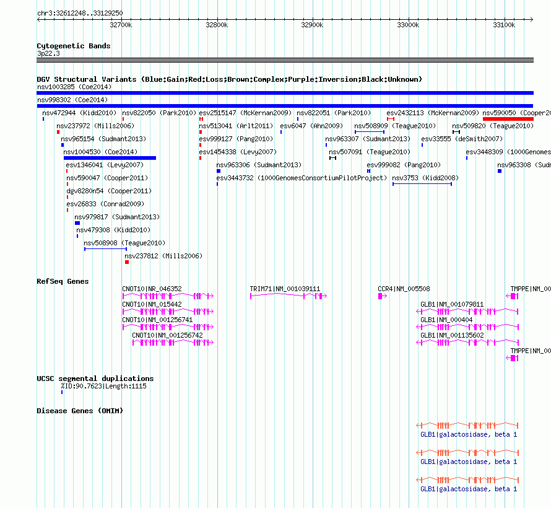Select esv999082 (Pang2010) variant
Screen dimensions: 551x508
click(x=404, y=165)
